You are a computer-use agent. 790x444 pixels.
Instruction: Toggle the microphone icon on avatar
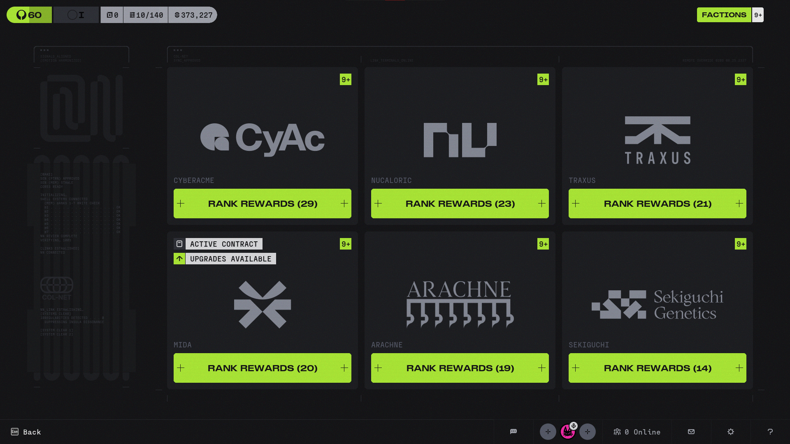pyautogui.click(x=574, y=425)
